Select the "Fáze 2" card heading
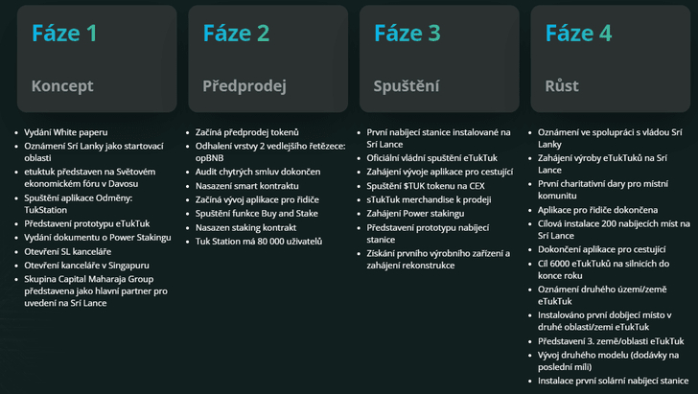698x394 pixels. pyautogui.click(x=236, y=35)
